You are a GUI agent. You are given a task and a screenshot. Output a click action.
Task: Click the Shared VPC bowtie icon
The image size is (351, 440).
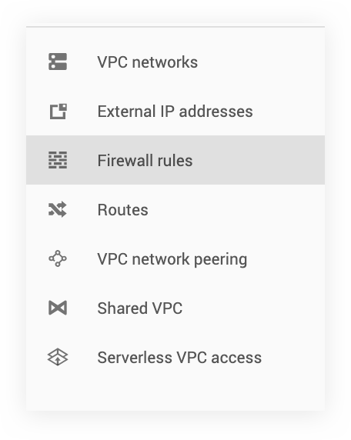tap(58, 308)
